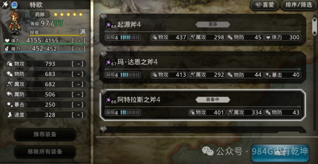The width and height of the screenshot is (318, 164).
Task: Click the 物攻 stat row icon in the left panel
Action: (10, 64)
